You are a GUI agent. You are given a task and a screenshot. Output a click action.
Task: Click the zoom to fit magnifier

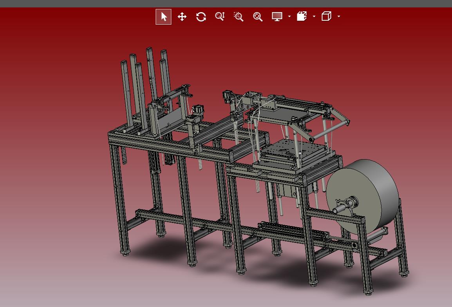tap(258, 17)
